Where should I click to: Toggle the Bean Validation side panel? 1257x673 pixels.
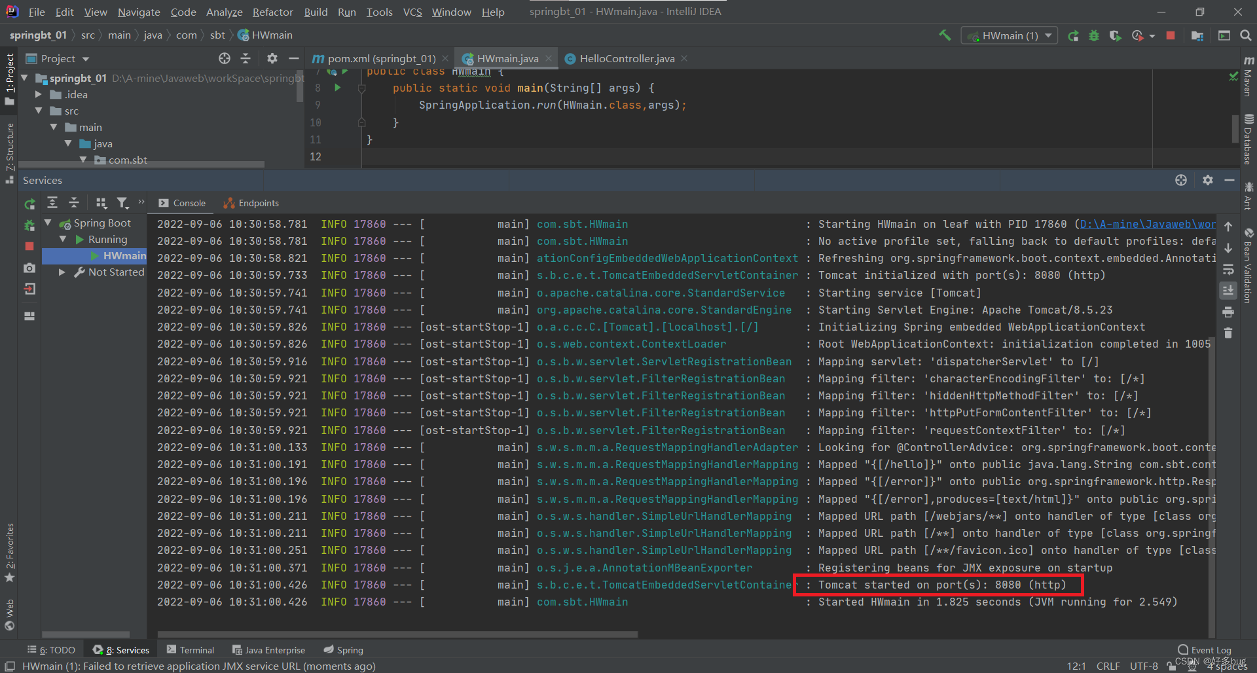tap(1248, 266)
